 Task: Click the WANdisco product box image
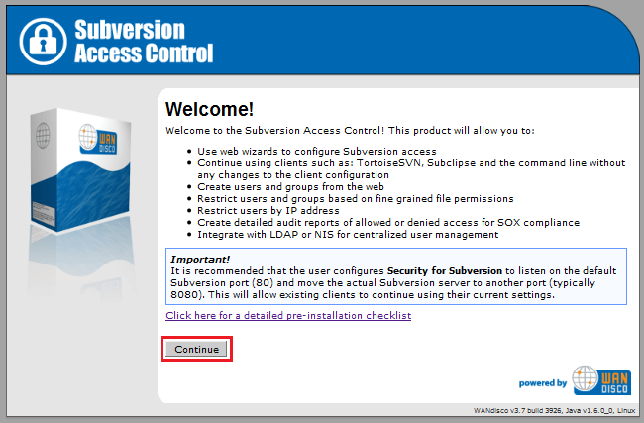(80, 170)
